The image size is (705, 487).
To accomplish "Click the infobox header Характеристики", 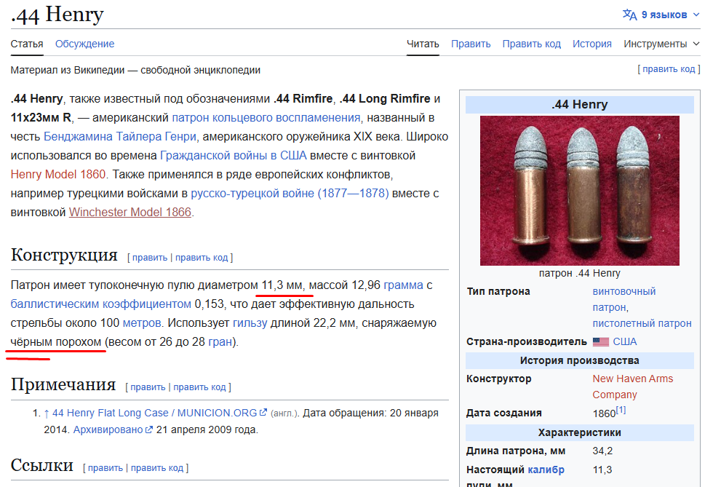I will pos(580,432).
